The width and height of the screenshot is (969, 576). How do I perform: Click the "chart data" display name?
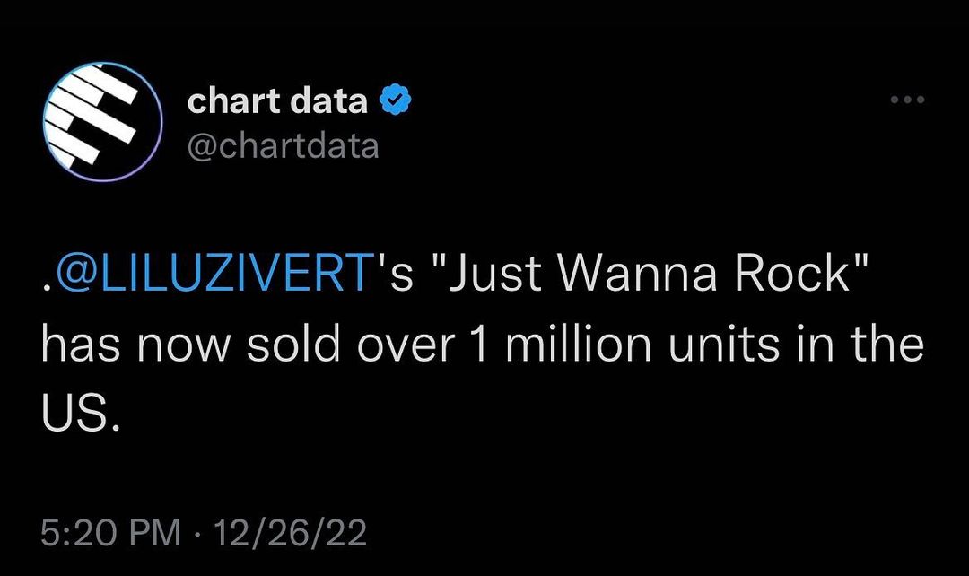click(277, 101)
